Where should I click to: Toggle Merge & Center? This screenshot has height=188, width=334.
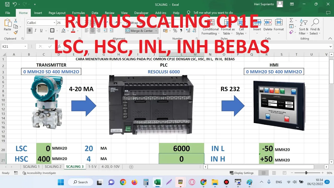point(142,31)
